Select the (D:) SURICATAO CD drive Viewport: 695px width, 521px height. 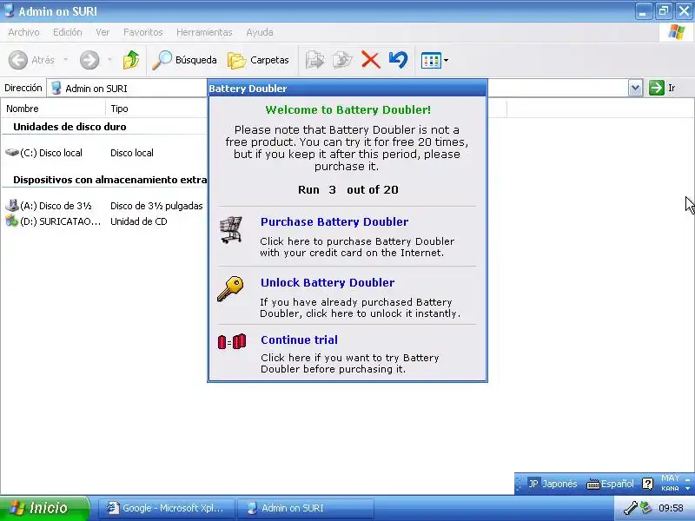(x=53, y=221)
